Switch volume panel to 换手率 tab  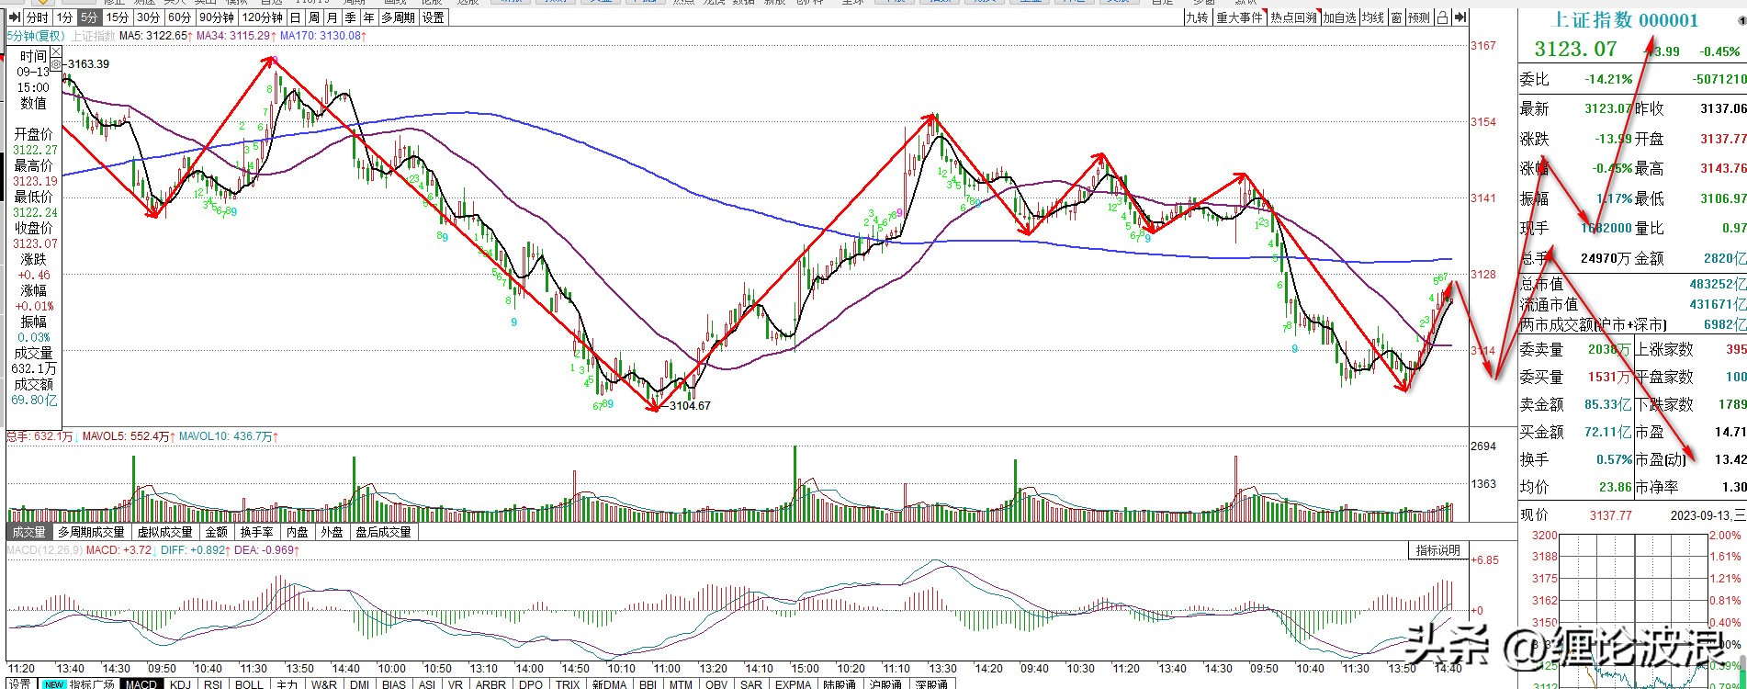[256, 532]
